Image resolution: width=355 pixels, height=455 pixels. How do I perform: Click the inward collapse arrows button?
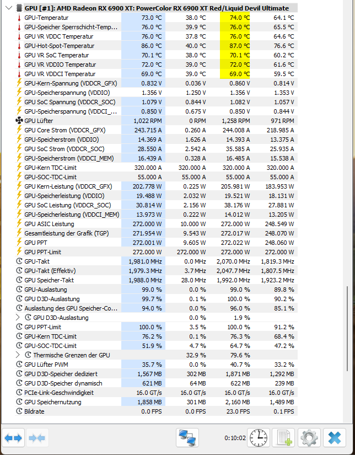pyautogui.click(x=37, y=437)
